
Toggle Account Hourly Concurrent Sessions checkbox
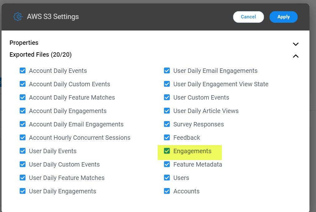22,137
